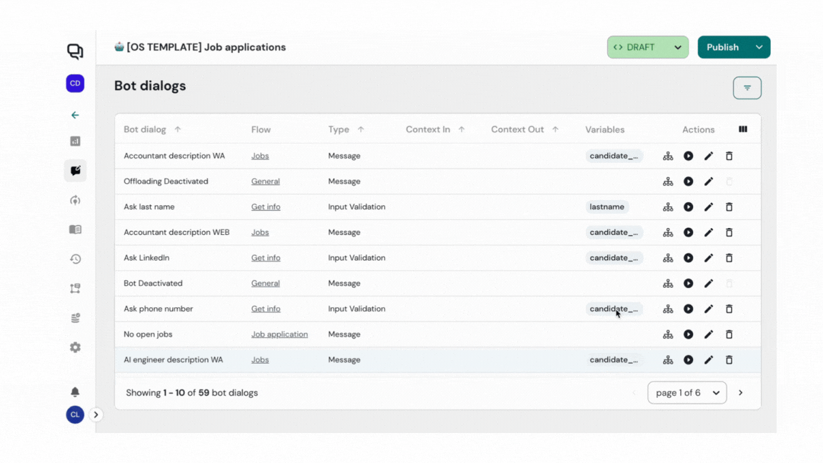Click the column selector icon
Image resolution: width=823 pixels, height=463 pixels.
coord(743,129)
